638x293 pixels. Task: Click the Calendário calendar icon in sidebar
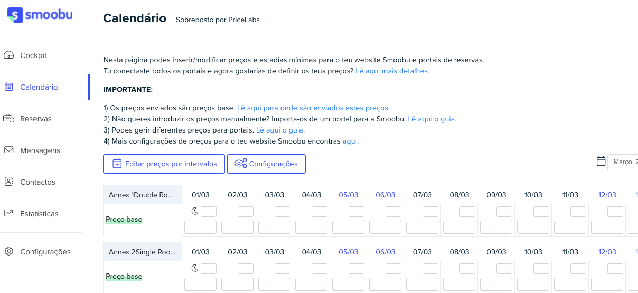click(8, 87)
